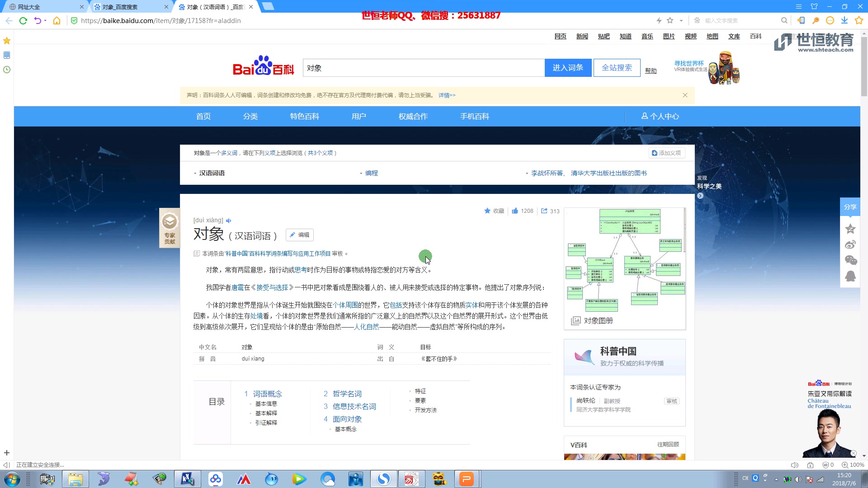Open the Baidu cloud app in taskbar
Viewport: 868px width, 488px height.
click(x=216, y=479)
